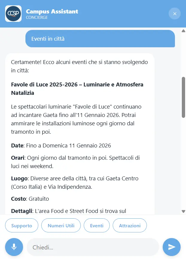186x259 pixels.
Task: Click the Date line of the event
Action: [x=61, y=146]
